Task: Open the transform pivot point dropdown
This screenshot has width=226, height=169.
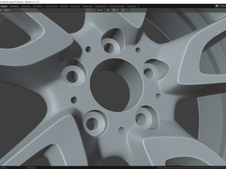Action: point(109,10)
